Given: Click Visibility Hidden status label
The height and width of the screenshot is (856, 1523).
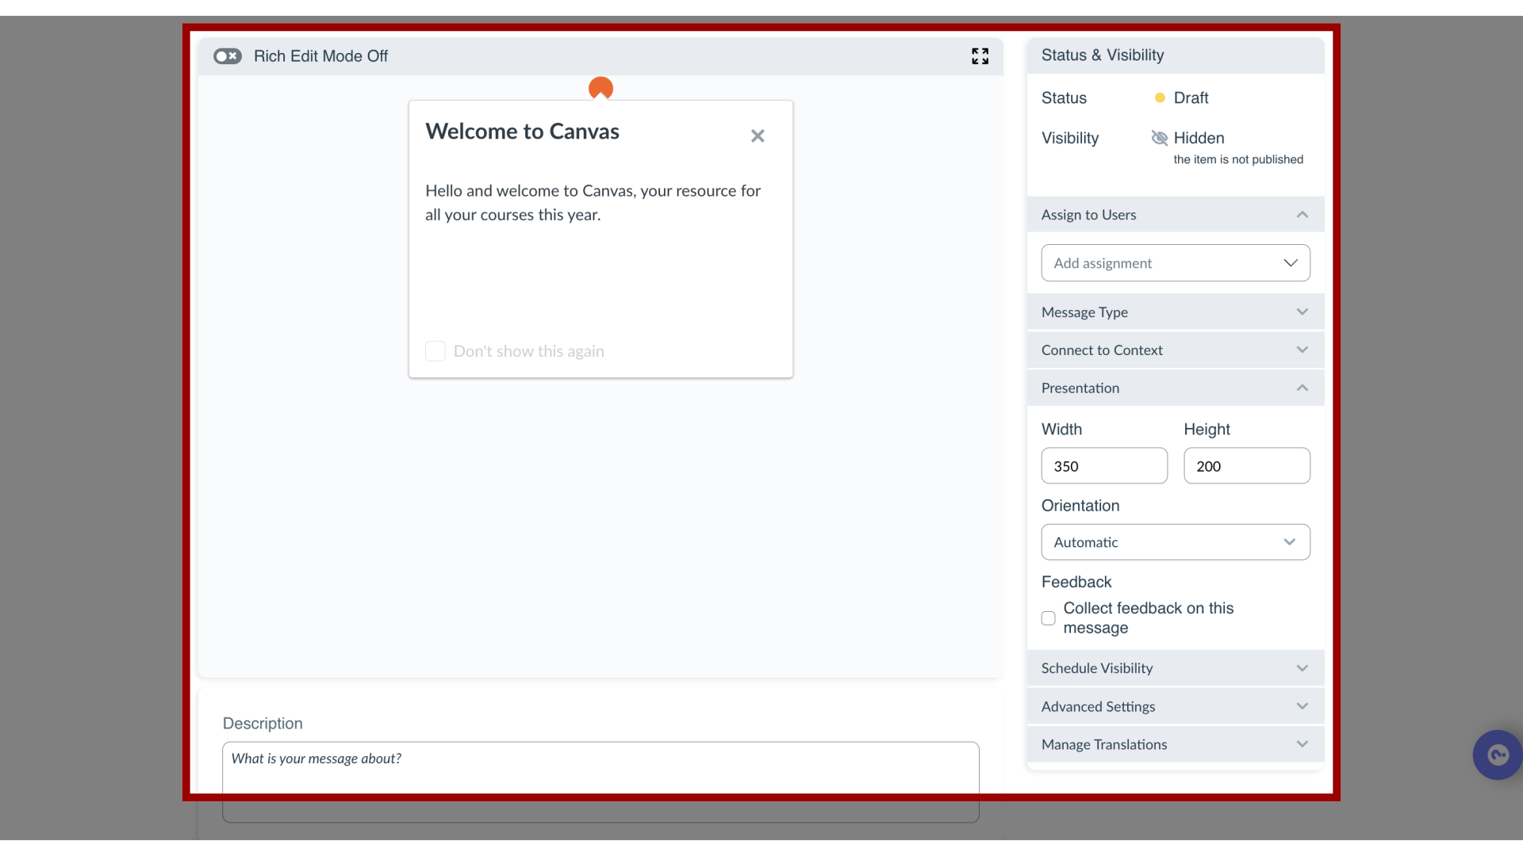Looking at the screenshot, I should [1199, 137].
